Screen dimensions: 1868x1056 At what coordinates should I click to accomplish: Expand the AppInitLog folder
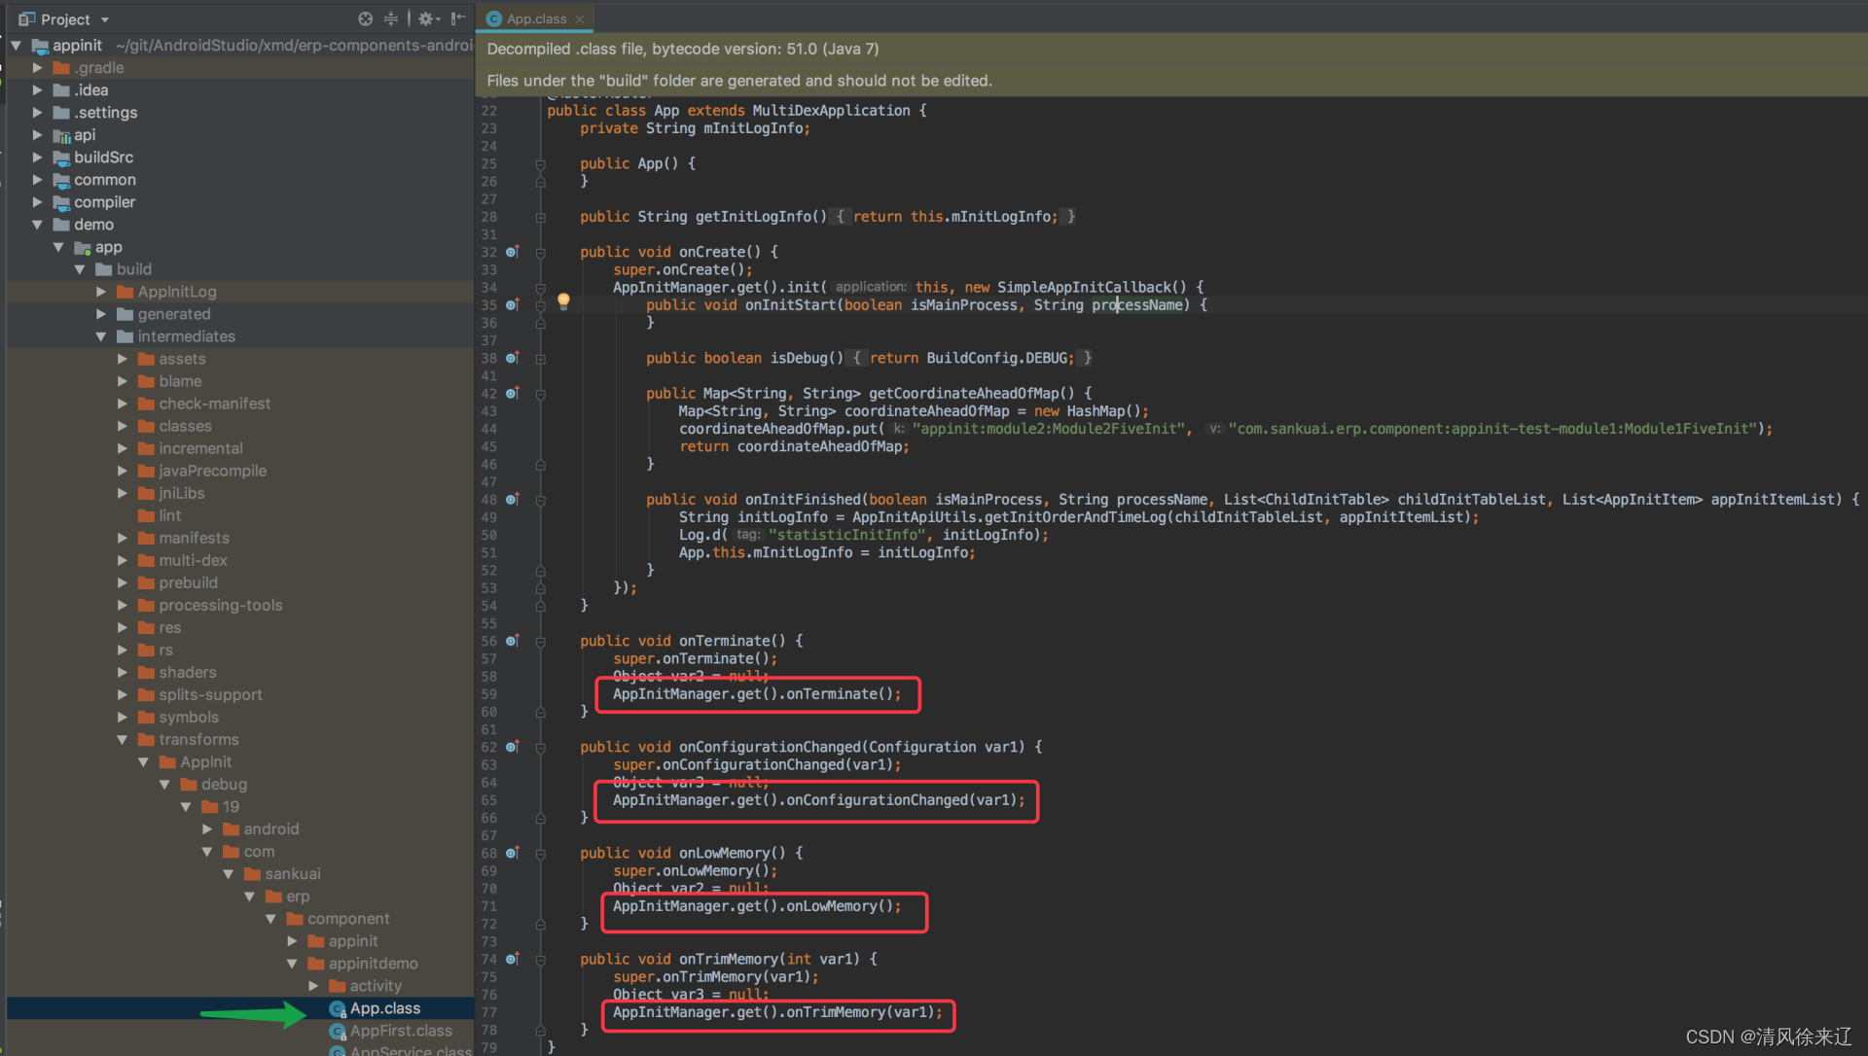tap(101, 292)
